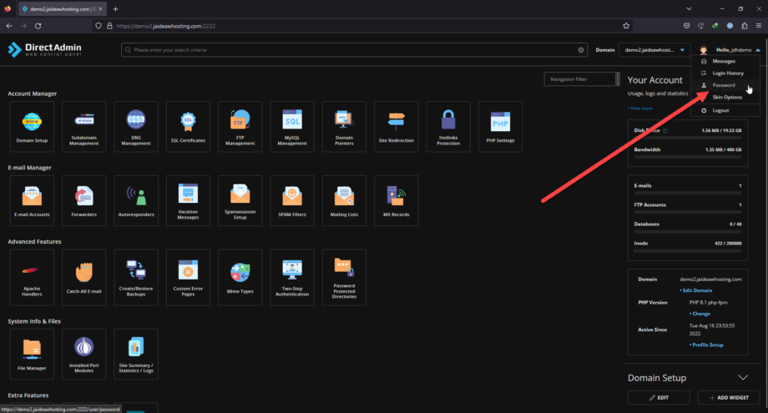768x413 pixels.
Task: Click the browser address bar
Action: click(362, 26)
